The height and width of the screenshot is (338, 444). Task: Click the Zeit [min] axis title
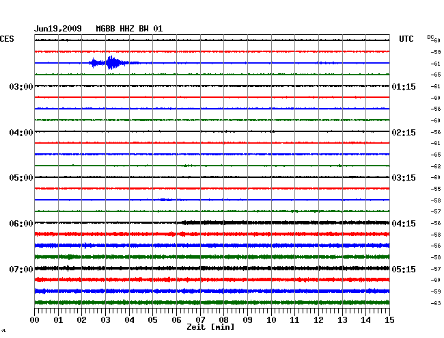pos(210,327)
